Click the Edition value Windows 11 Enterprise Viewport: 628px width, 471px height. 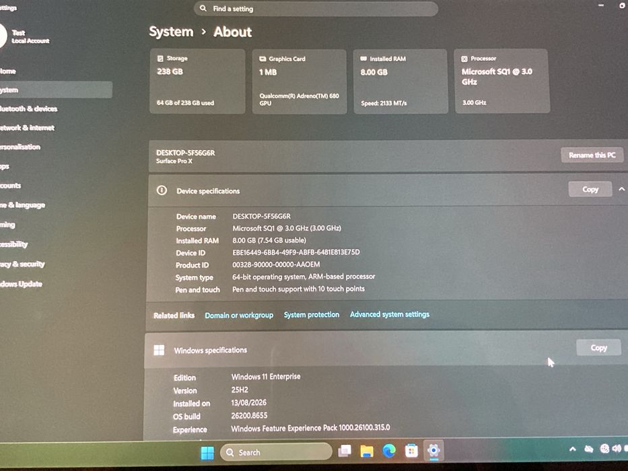pos(266,377)
